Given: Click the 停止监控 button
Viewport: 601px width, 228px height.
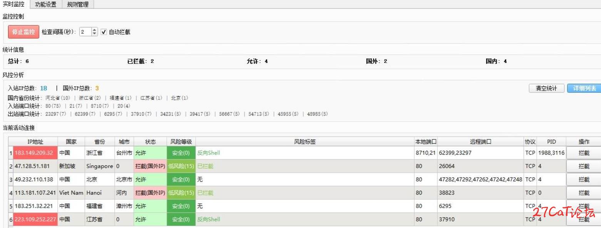Looking at the screenshot, I should pyautogui.click(x=23, y=32).
